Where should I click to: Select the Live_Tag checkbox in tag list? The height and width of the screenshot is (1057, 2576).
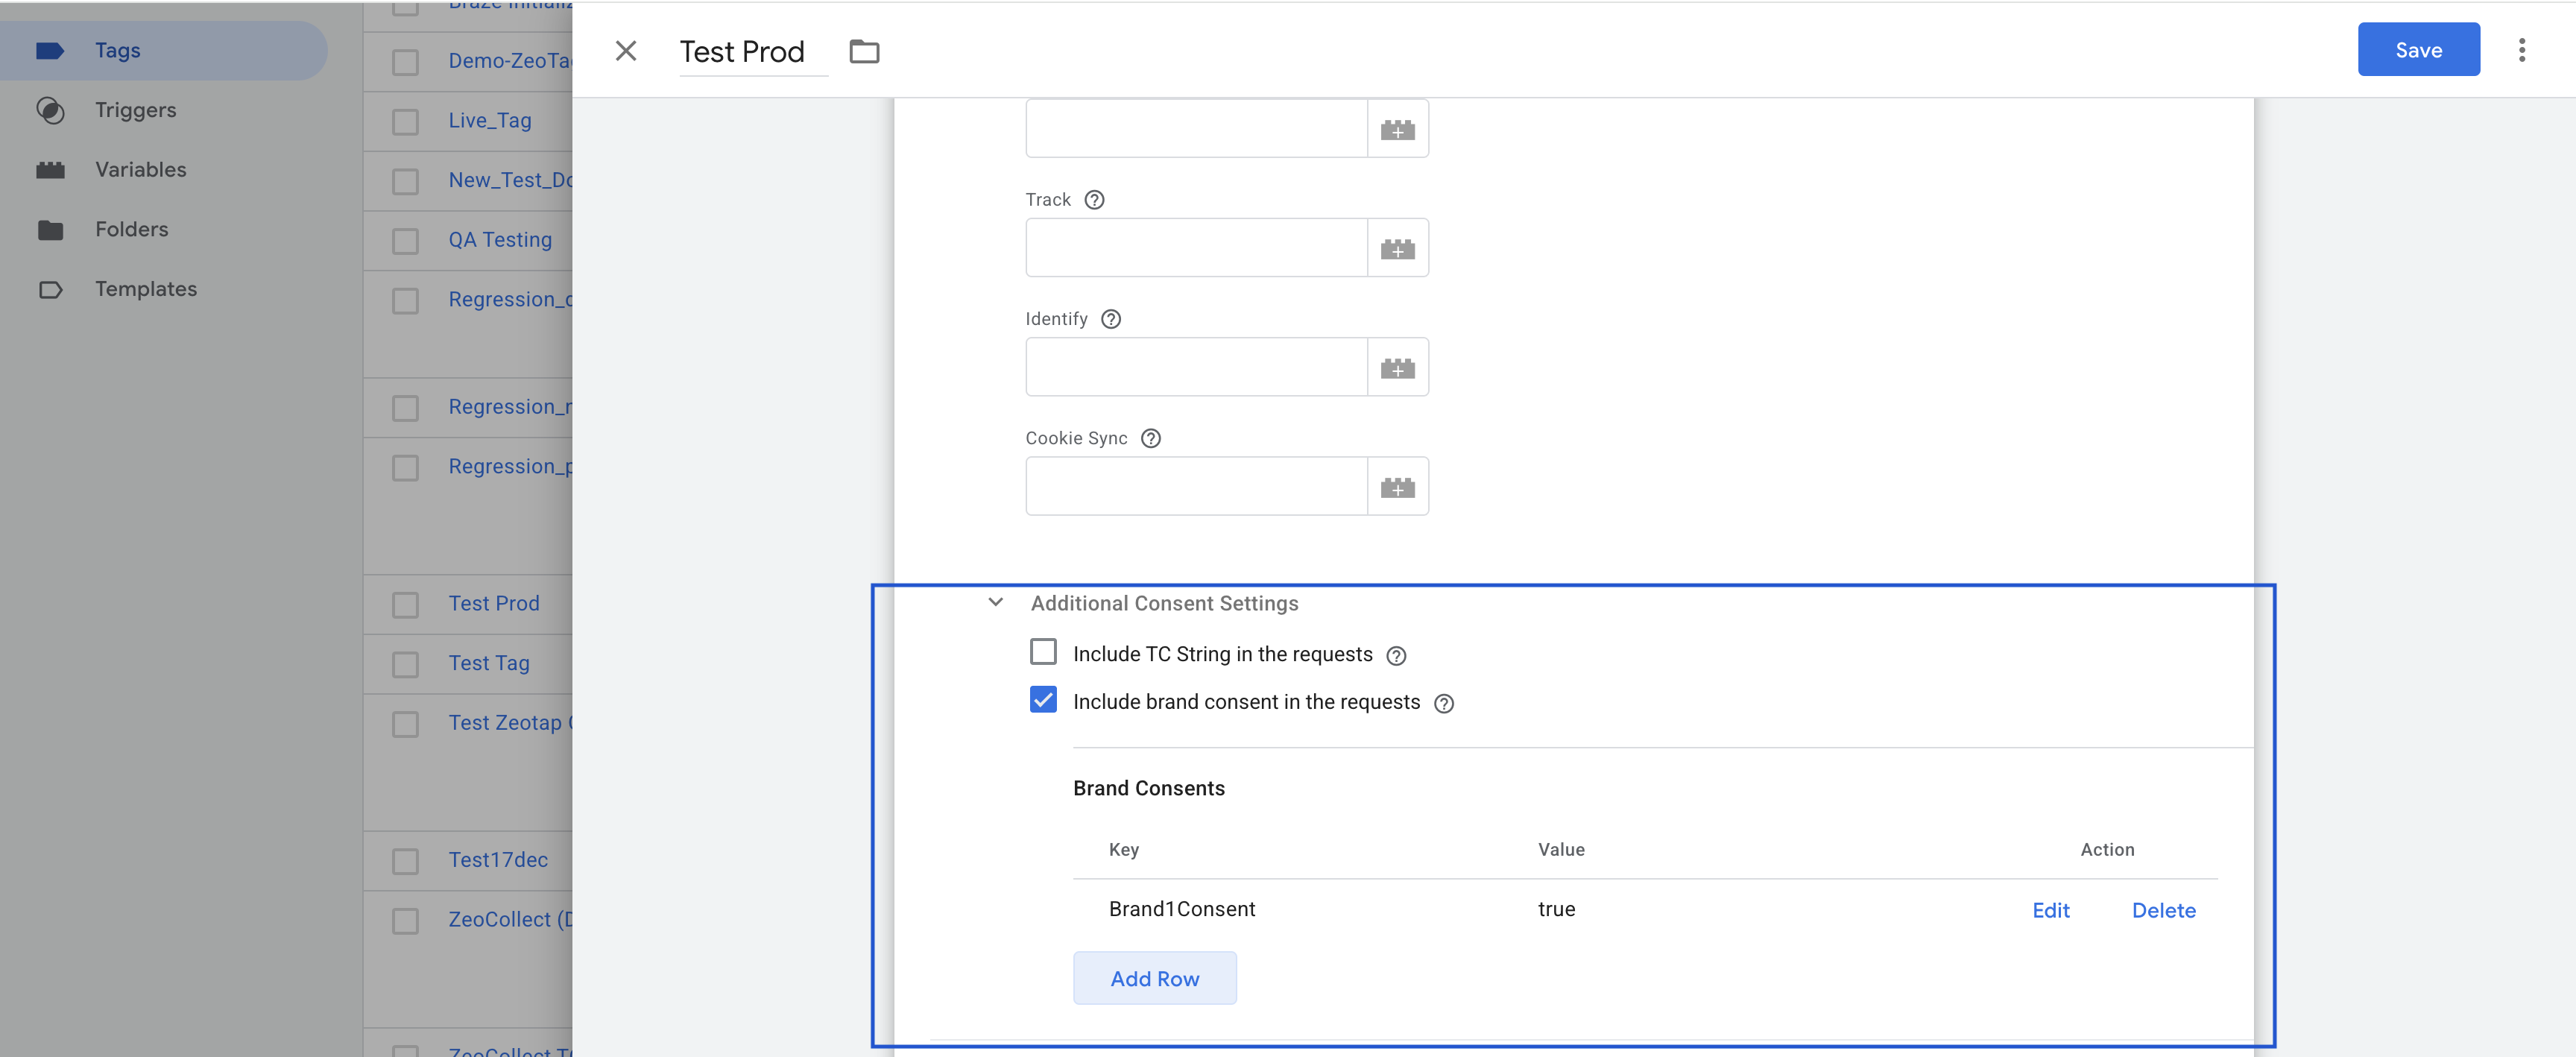pyautogui.click(x=405, y=122)
